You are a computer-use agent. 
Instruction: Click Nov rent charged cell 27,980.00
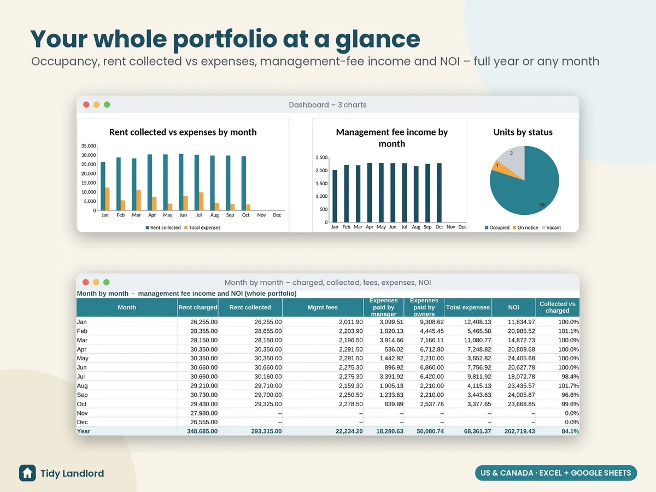click(198, 413)
